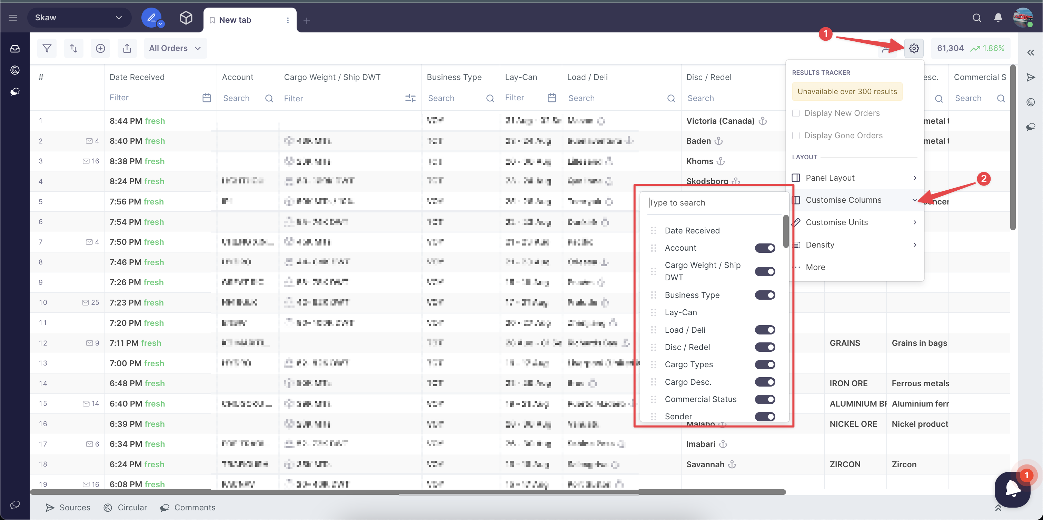Open the Skaw workspace dropdown
Screen dimensions: 1043x520
coord(79,18)
